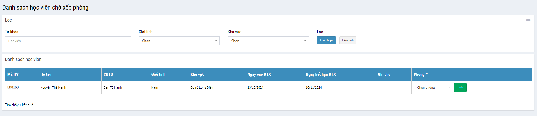Expand the Chọn phòng room dropdown
537x116 pixels.
(433, 87)
